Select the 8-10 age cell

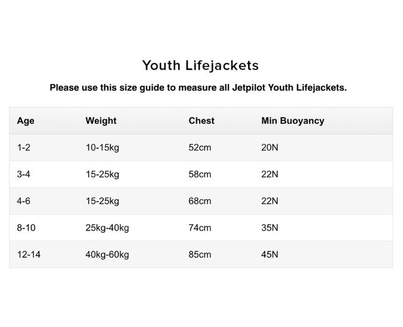coord(26,228)
